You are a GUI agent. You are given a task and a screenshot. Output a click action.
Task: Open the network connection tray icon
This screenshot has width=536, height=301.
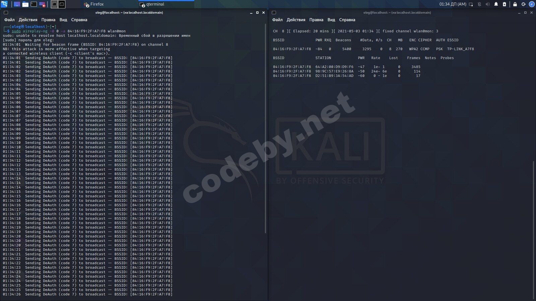click(x=471, y=4)
